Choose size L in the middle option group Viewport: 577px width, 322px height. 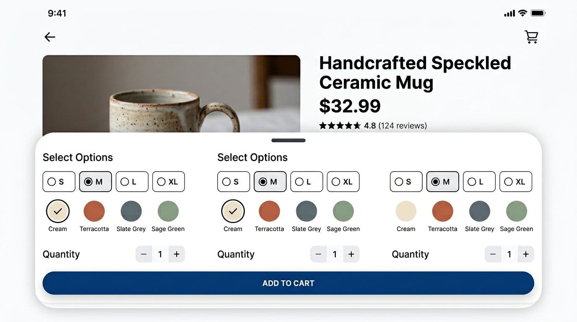coord(307,182)
